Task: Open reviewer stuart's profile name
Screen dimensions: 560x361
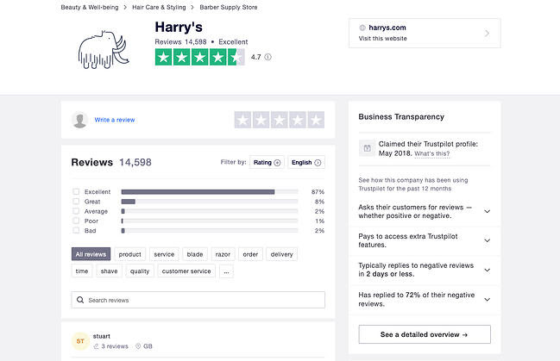Action: (x=102, y=336)
